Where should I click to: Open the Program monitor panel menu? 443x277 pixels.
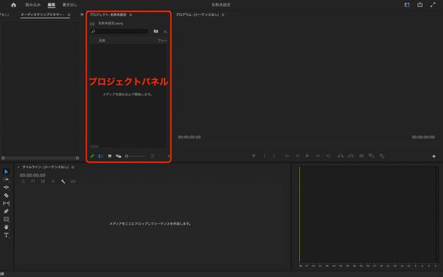[223, 15]
